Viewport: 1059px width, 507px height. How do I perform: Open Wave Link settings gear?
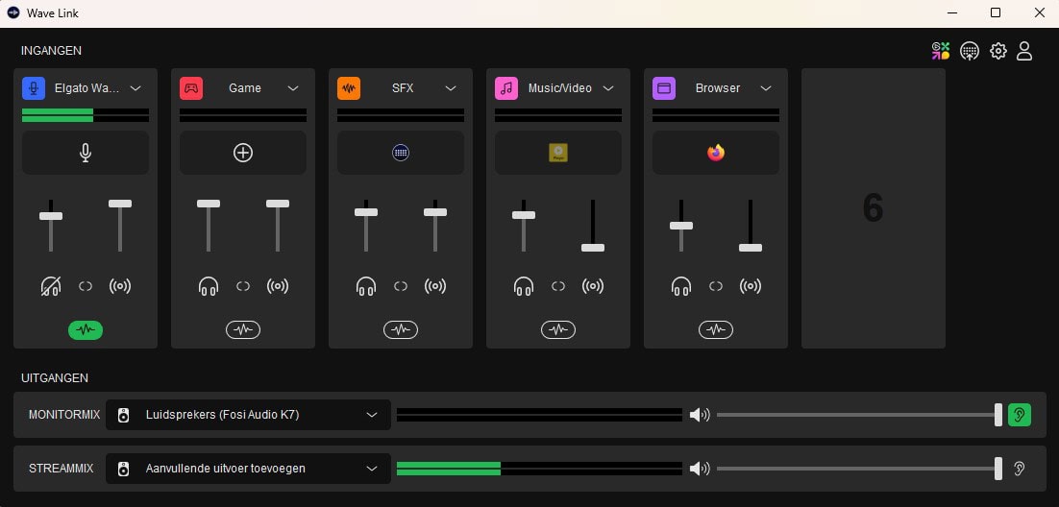(998, 51)
